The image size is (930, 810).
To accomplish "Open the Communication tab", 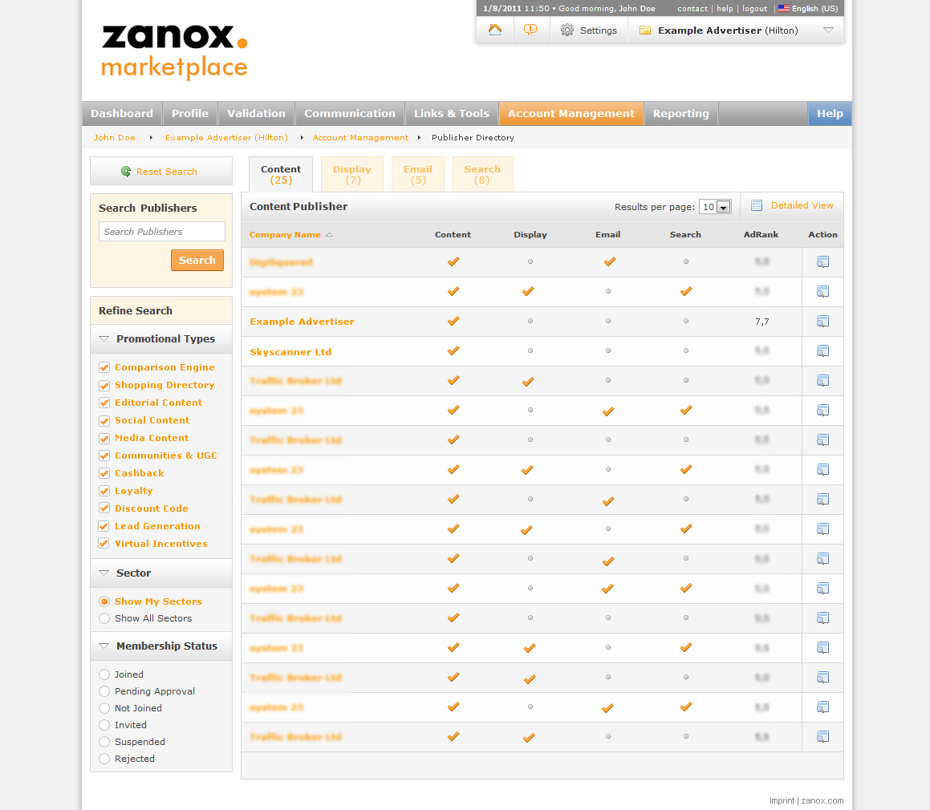I will click(349, 113).
